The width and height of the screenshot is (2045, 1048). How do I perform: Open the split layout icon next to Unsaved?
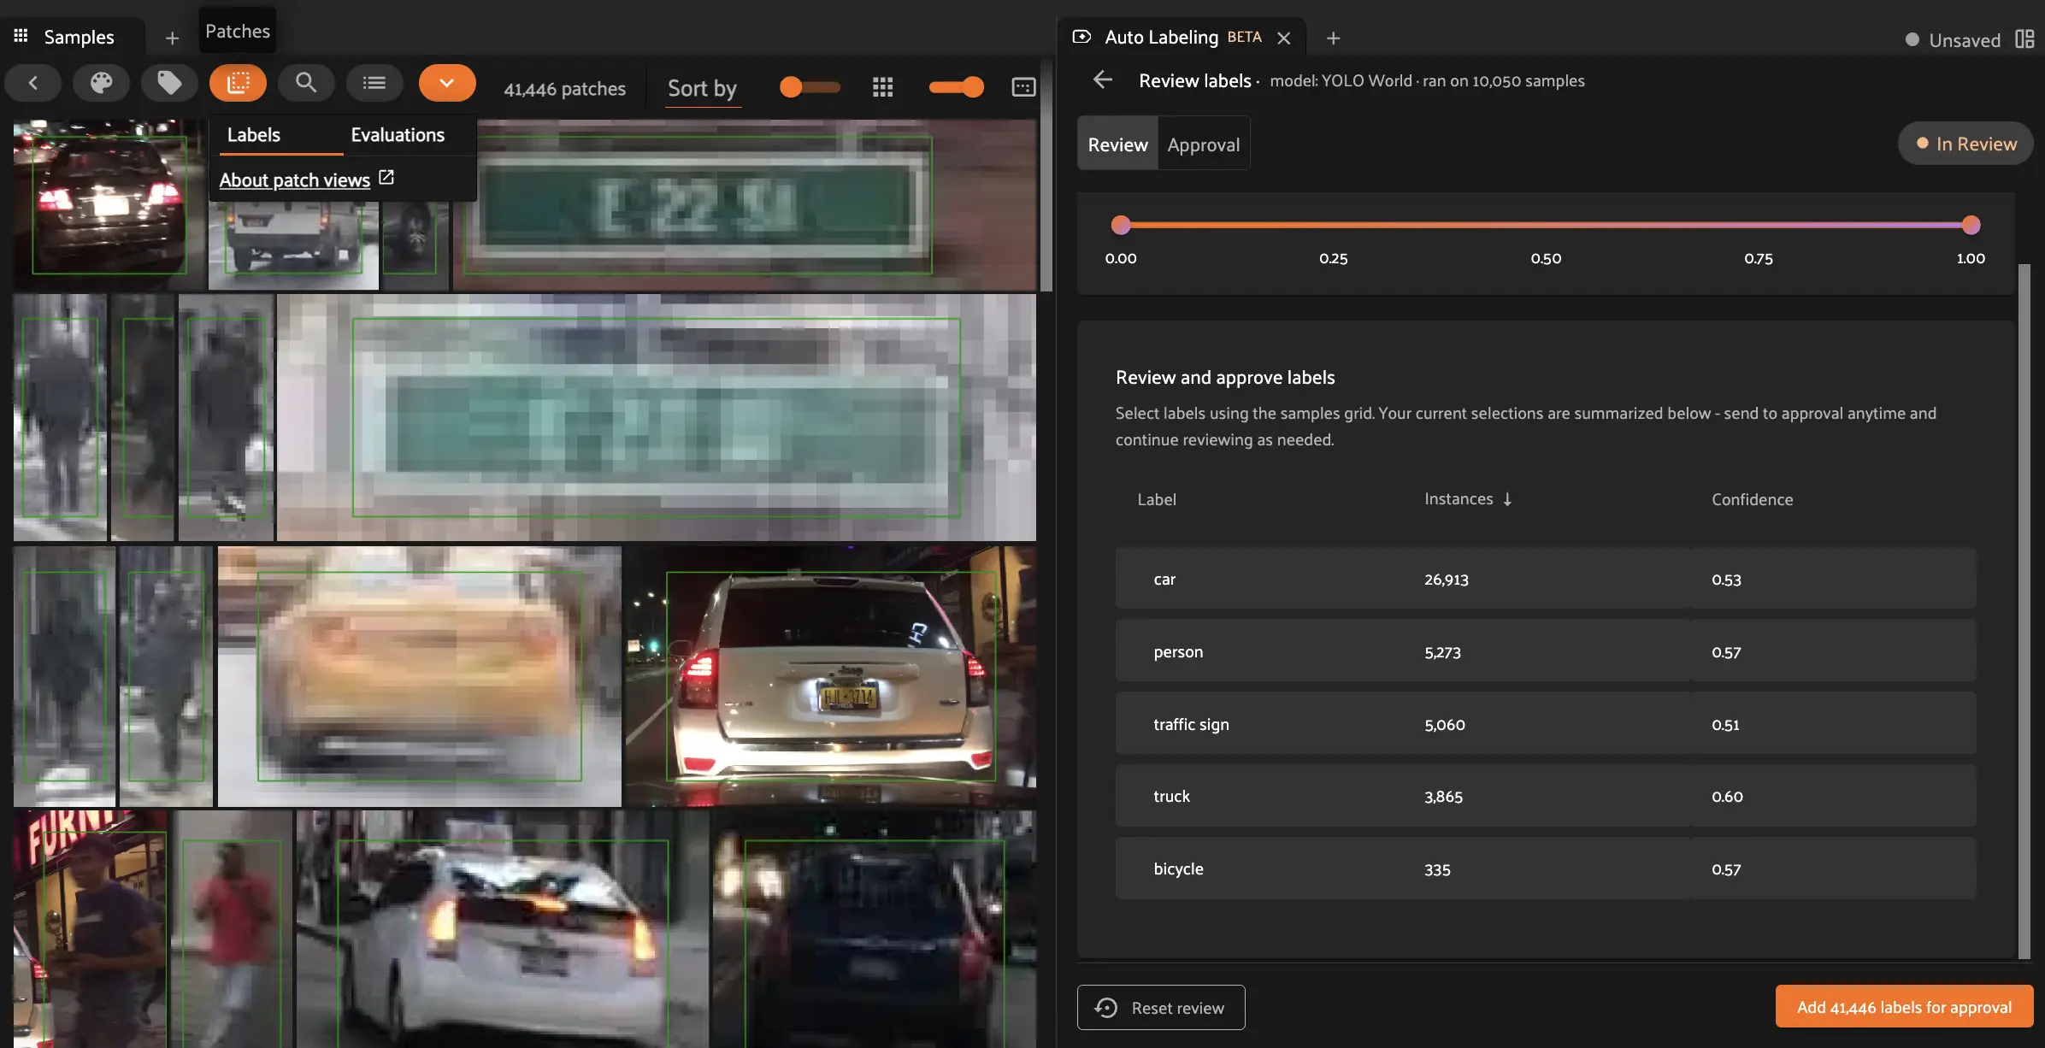2024,39
